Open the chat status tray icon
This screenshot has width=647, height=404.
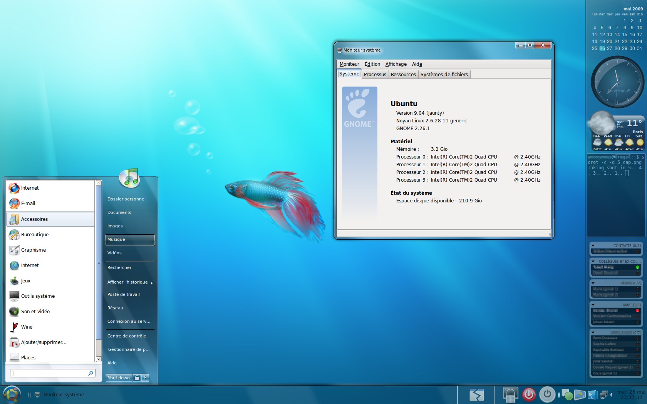click(567, 395)
